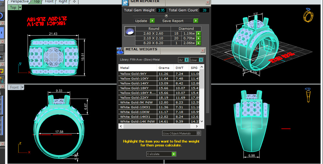323x164 pixels.
Task: Click the Metal Weights scale icon
Action: [120, 51]
